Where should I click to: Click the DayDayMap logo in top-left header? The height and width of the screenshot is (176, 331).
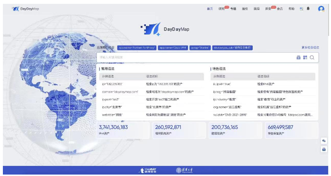pos(25,9)
